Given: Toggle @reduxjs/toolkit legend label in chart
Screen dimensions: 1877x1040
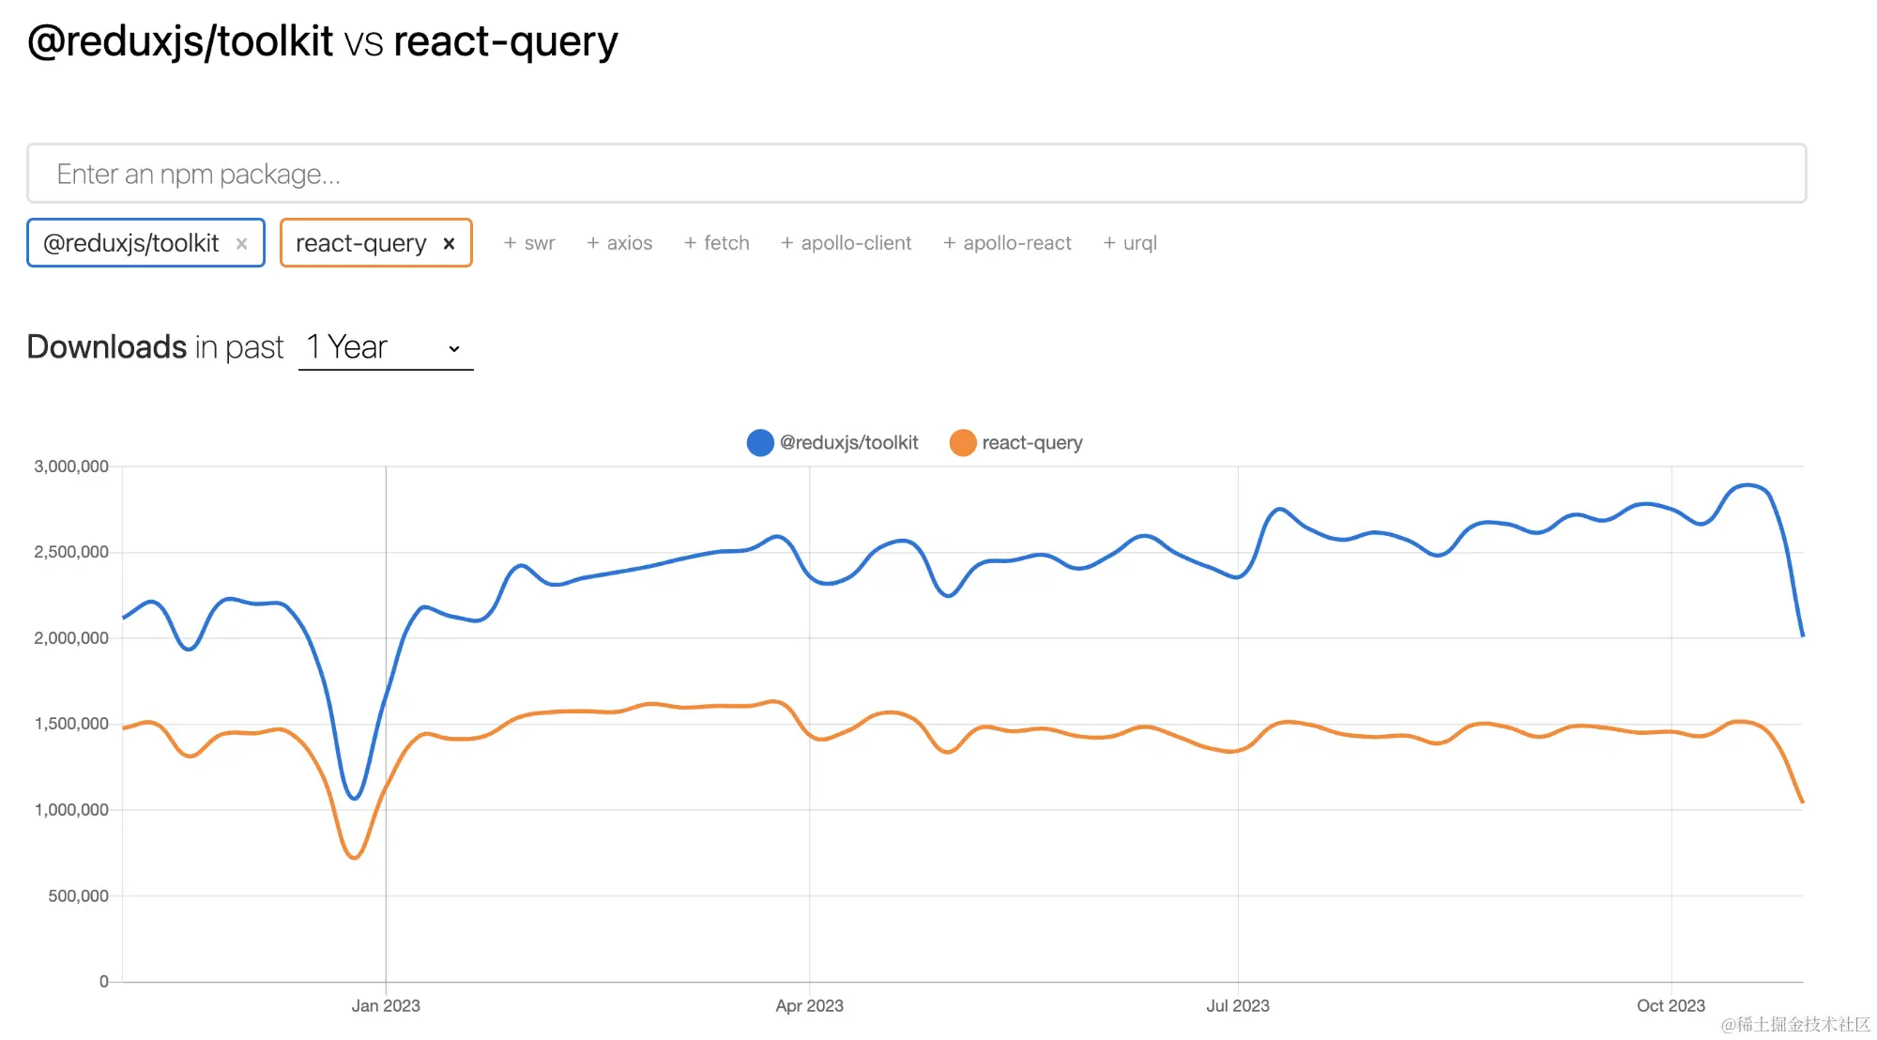Looking at the screenshot, I should tap(849, 442).
